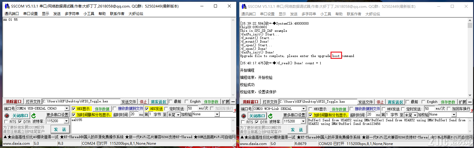Open 末尾 dropdown in left window
The width and height of the screenshot is (474, 148).
coord(178,115)
